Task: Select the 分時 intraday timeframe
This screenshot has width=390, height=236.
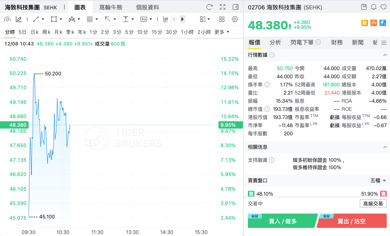Action: point(10,32)
